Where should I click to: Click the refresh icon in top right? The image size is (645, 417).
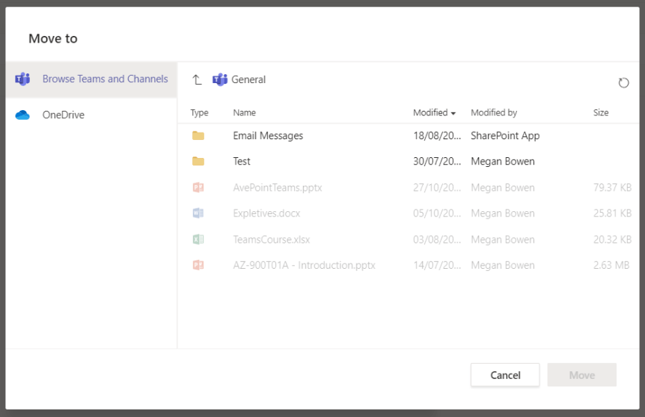[623, 83]
